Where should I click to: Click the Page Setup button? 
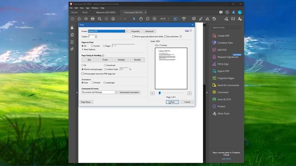[86, 102]
